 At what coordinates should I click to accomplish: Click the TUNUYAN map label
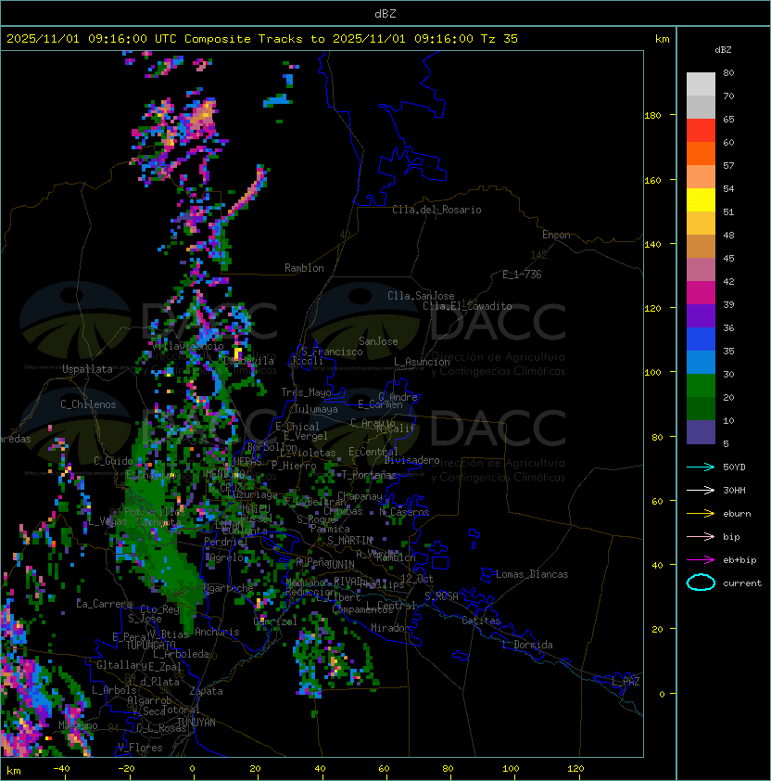coord(196,723)
